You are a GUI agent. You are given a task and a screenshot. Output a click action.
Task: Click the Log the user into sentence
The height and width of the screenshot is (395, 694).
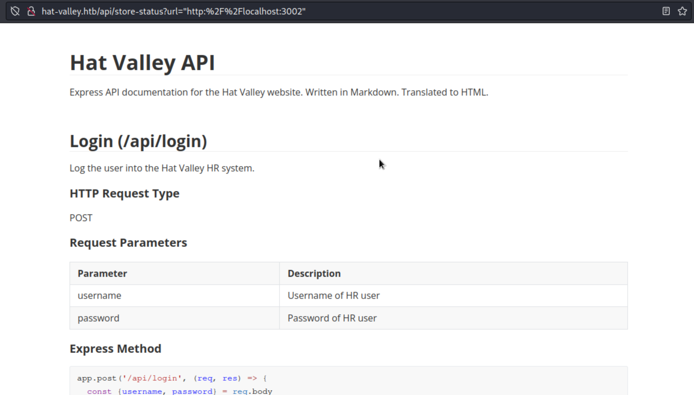point(162,168)
